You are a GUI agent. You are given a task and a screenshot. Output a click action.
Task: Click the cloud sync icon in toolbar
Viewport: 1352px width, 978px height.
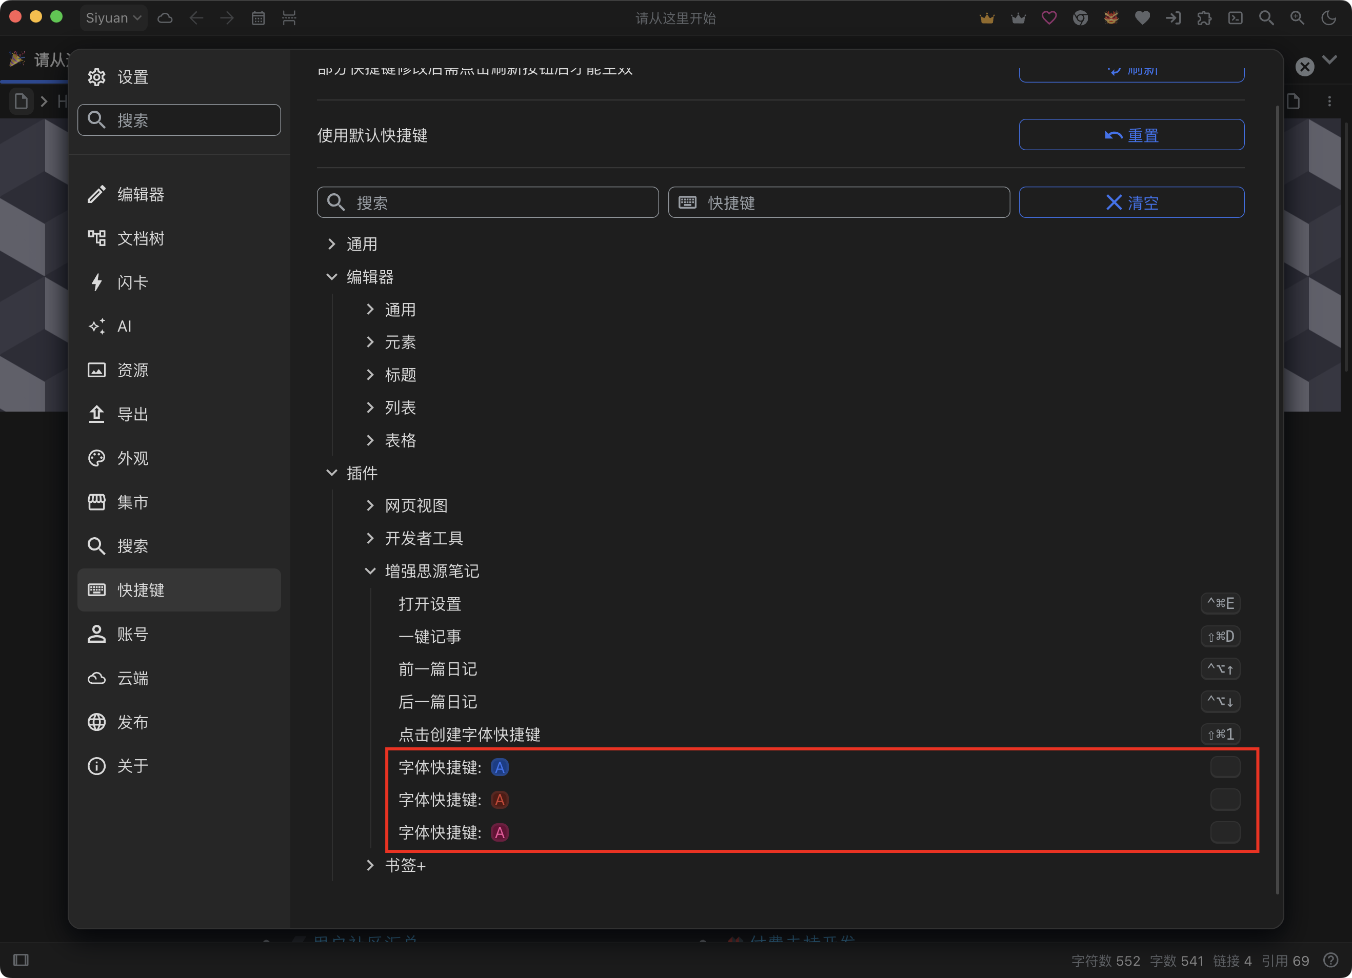coord(165,18)
